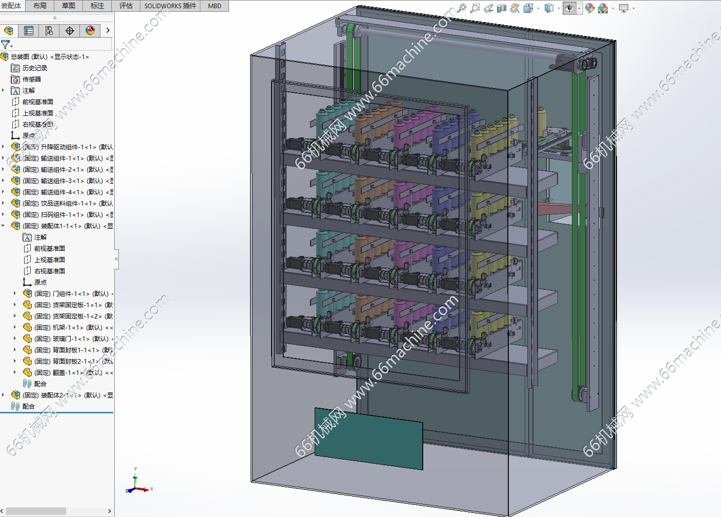The width and height of the screenshot is (721, 517).
Task: Open the DimXpertManager crosshair tab
Action: pos(70,31)
